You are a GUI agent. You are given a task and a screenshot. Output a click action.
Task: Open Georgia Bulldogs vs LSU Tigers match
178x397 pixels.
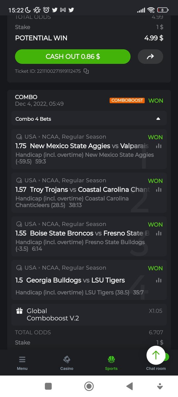(75, 280)
